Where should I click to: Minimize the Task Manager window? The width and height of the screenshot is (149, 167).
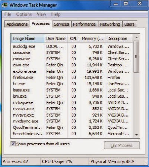pyautogui.click(x=116, y=4)
